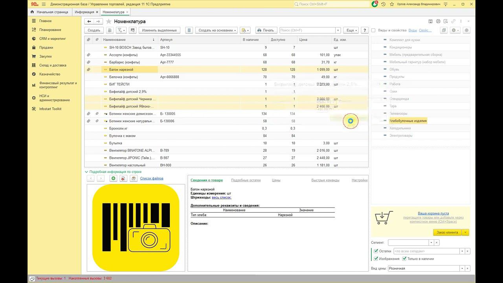Add Номенклатура page to favorites star
The height and width of the screenshot is (283, 503).
109,22
